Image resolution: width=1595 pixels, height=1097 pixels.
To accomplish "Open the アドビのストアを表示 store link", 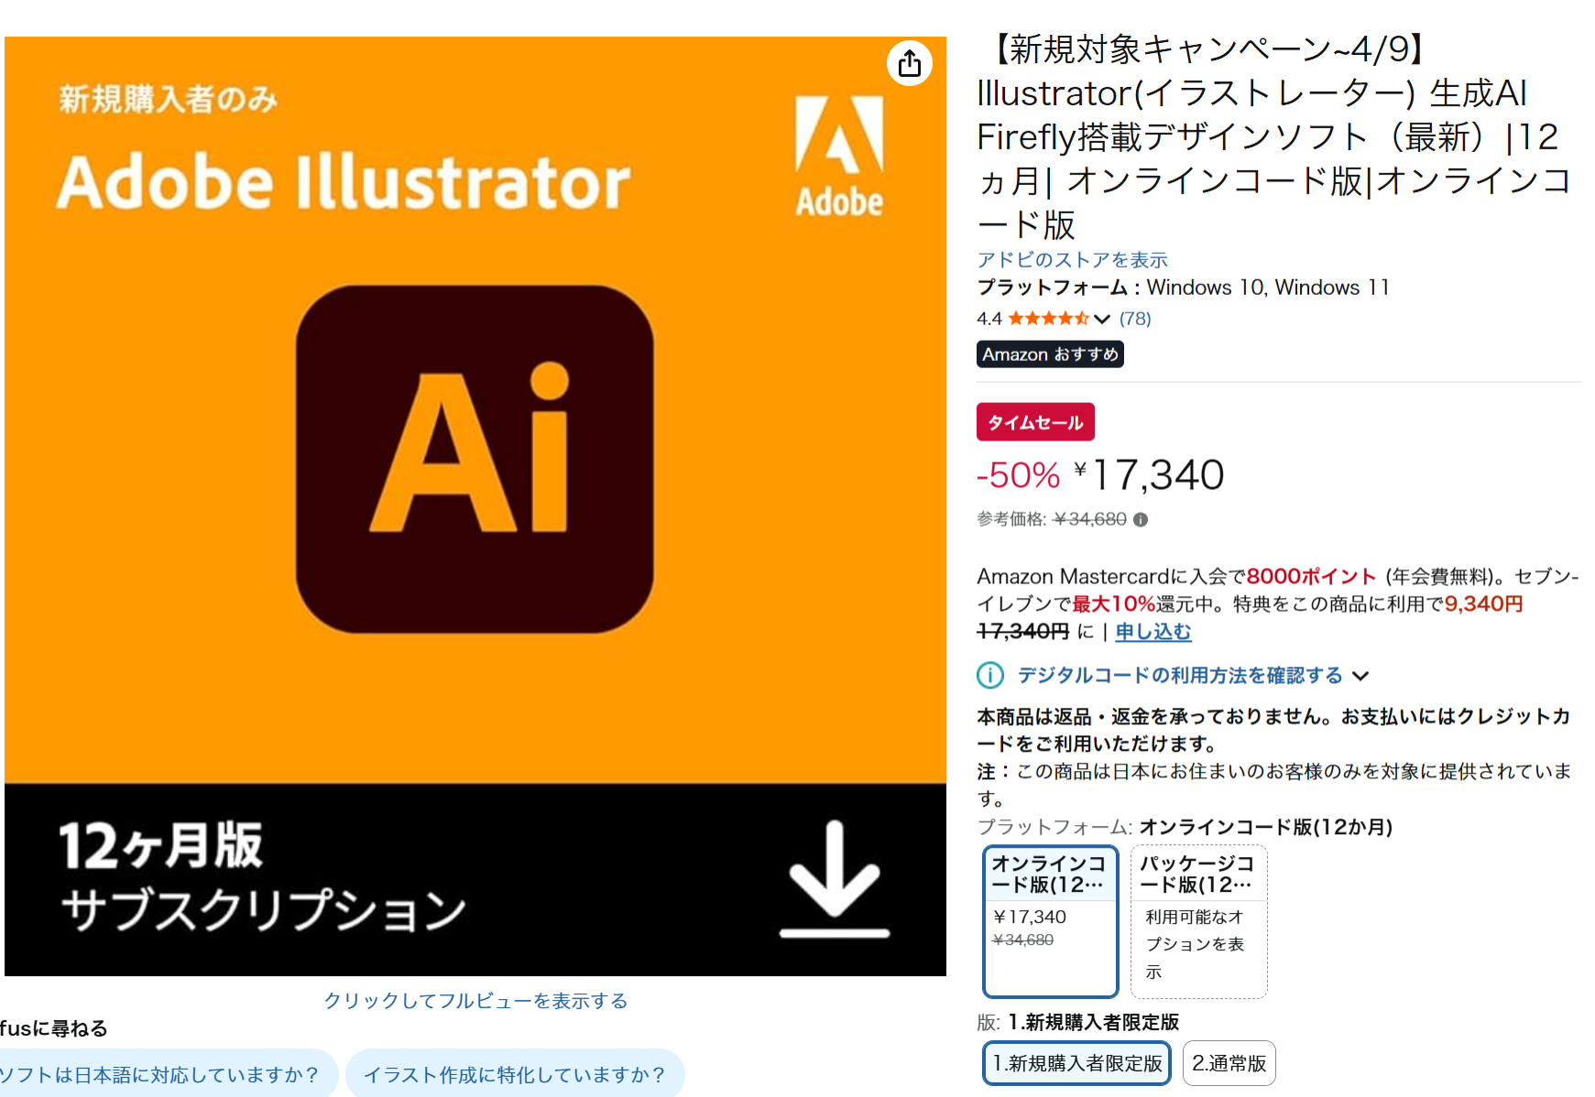I will tap(1072, 260).
